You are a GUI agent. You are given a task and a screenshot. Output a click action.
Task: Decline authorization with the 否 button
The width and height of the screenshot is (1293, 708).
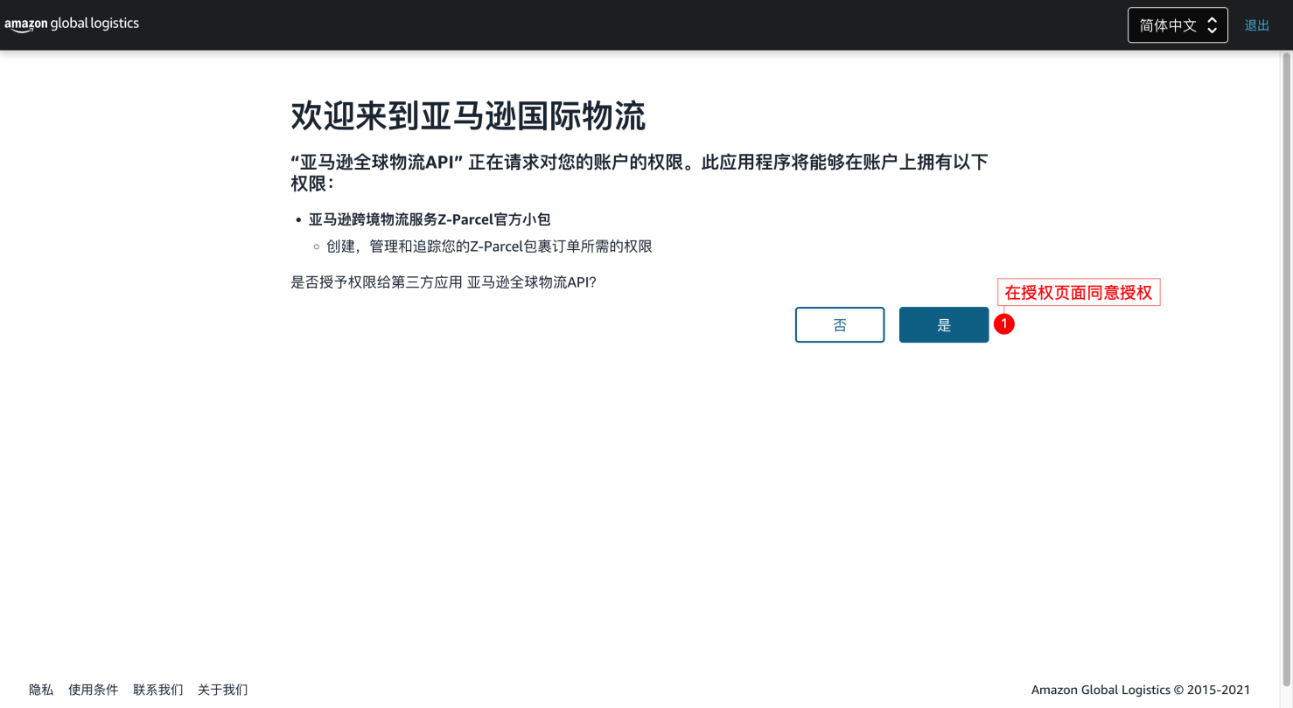[x=840, y=325]
